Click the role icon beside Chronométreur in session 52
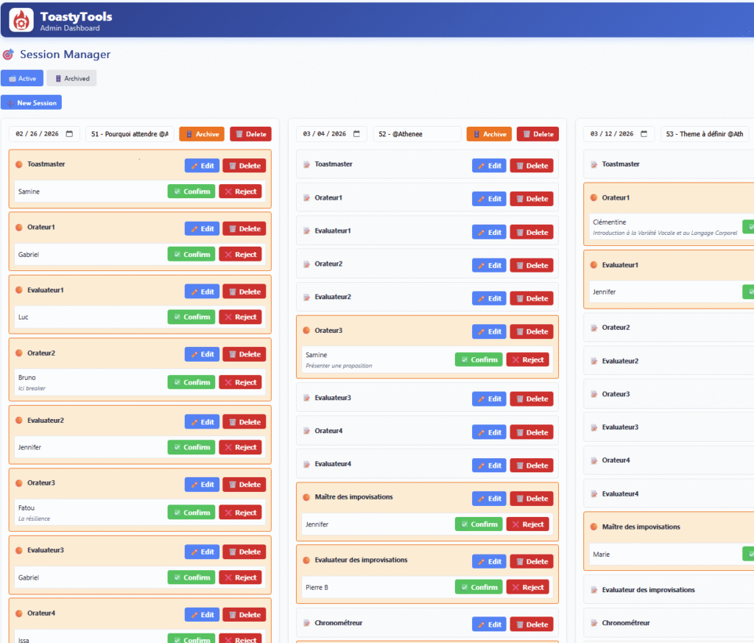The image size is (754, 643). point(306,623)
